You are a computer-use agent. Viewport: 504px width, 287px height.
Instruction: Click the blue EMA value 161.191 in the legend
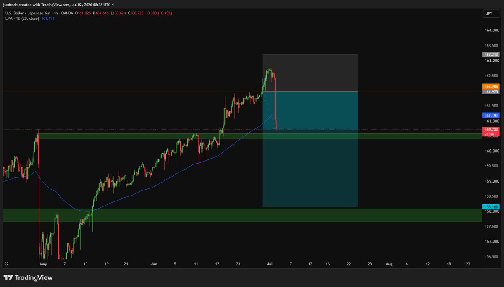[x=47, y=18]
